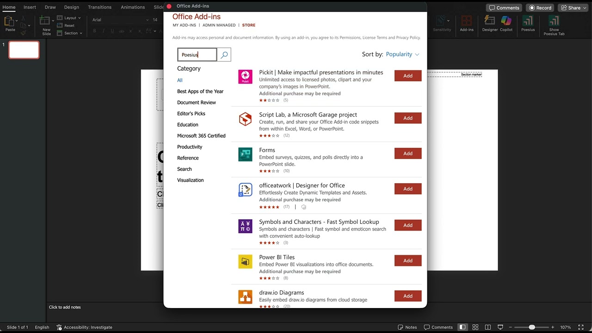Add the Forms add-in
This screenshot has width=592, height=333.
(x=408, y=154)
